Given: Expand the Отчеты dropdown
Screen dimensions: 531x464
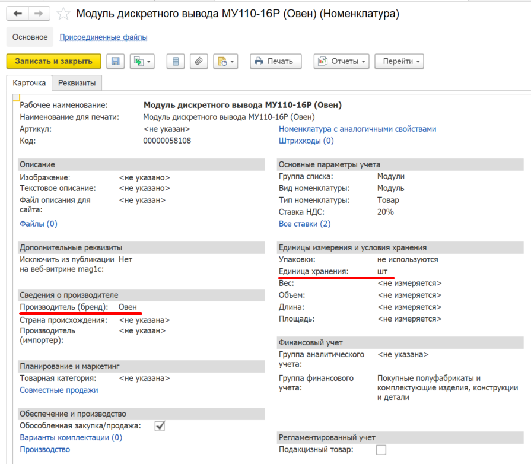Looking at the screenshot, I should pyautogui.click(x=341, y=61).
